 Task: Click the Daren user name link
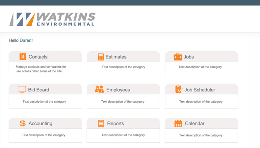tap(26, 40)
